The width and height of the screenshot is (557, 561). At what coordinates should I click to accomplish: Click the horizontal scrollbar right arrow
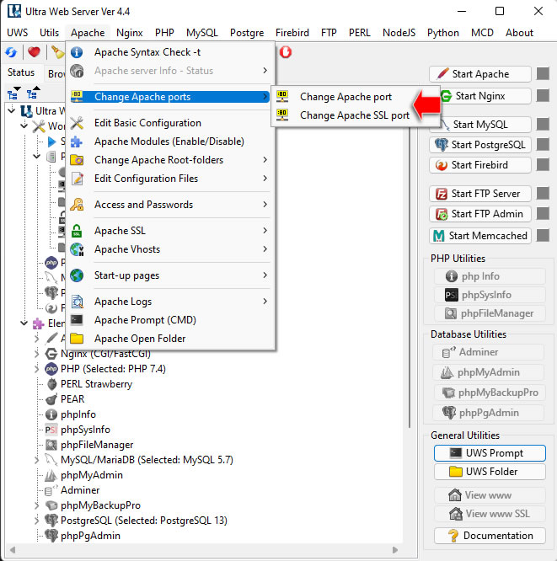(395, 550)
